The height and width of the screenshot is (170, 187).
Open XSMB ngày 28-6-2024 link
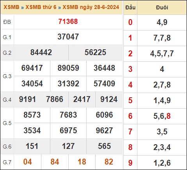pos(91,7)
